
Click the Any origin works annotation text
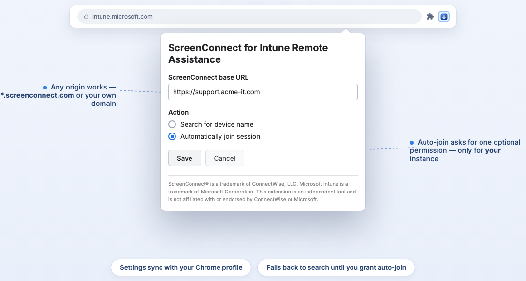58,95
